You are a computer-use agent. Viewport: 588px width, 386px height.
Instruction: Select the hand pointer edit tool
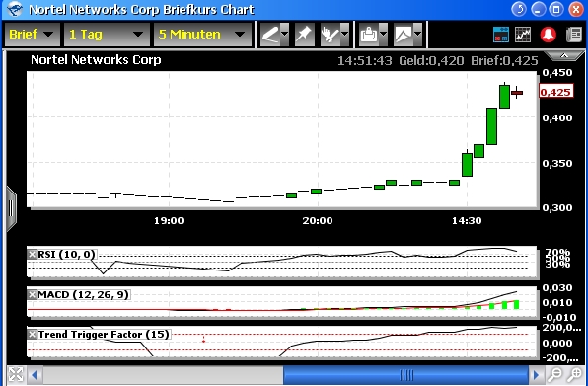pyautogui.click(x=330, y=35)
